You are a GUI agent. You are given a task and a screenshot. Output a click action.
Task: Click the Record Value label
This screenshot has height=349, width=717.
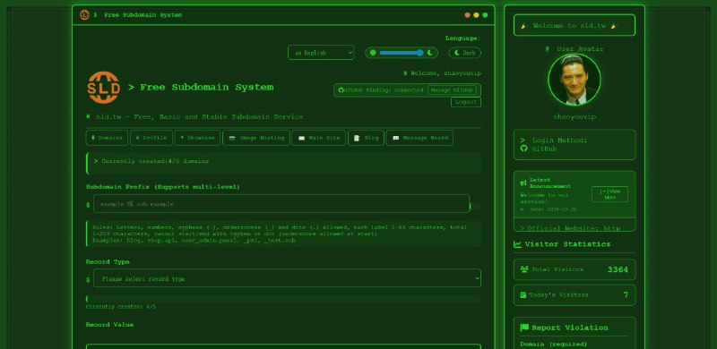(x=109, y=324)
